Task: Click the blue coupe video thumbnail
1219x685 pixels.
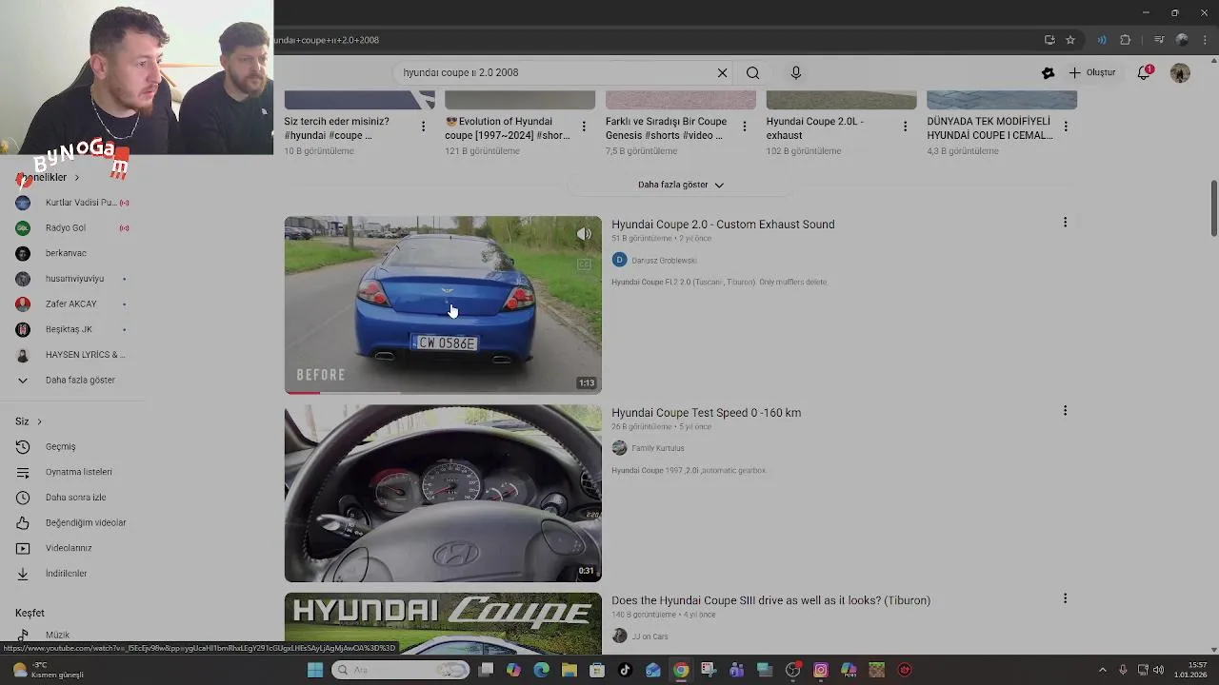Action: pos(443,304)
